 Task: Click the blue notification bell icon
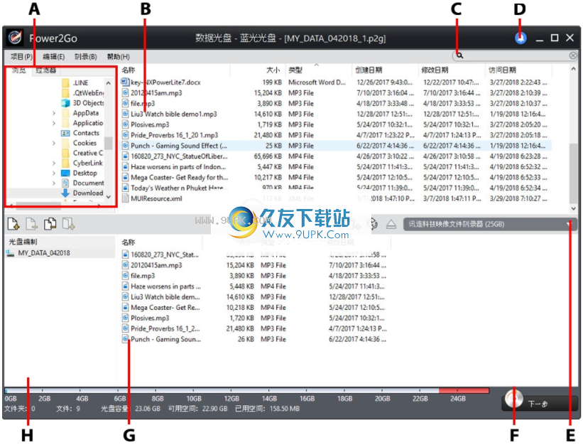coord(521,38)
